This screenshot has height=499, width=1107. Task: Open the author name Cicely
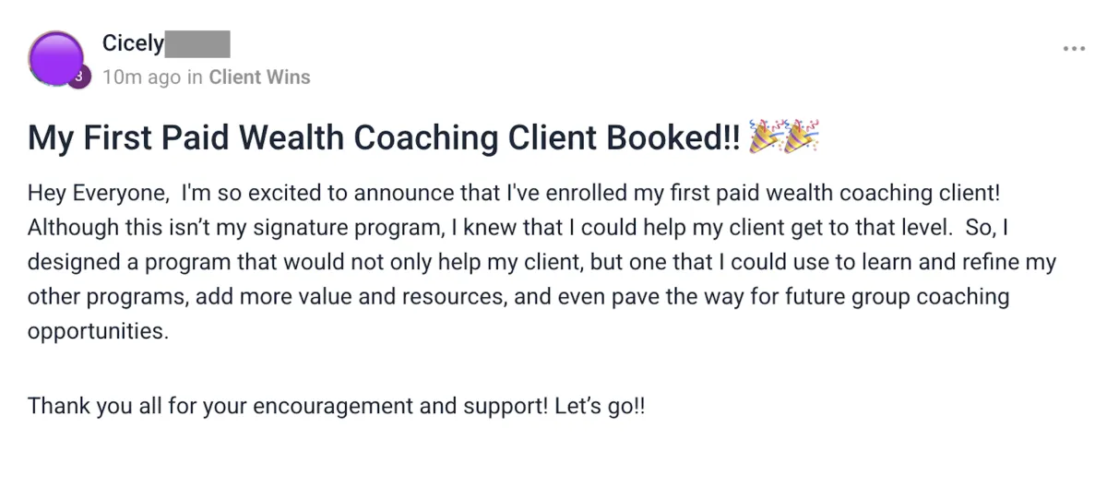tap(133, 43)
